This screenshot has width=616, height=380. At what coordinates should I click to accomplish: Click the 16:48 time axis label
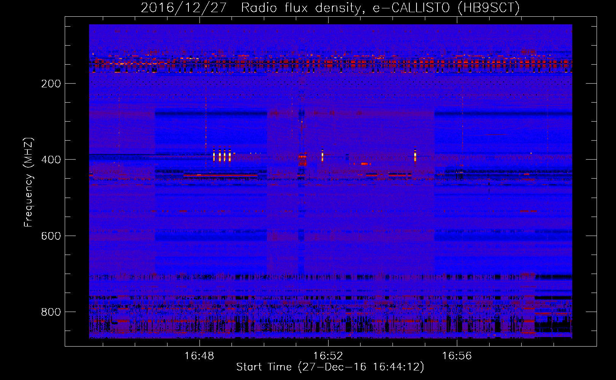[x=199, y=356]
